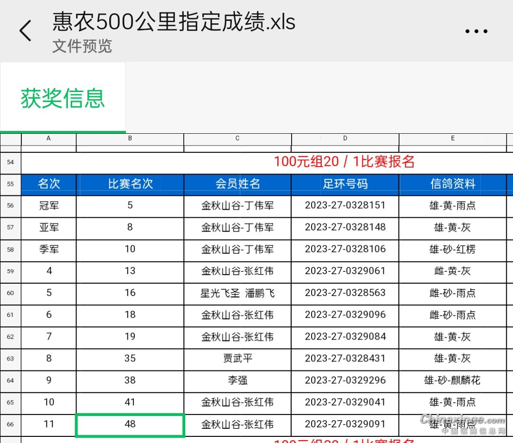
Task: Select column A header
Action: 48,138
